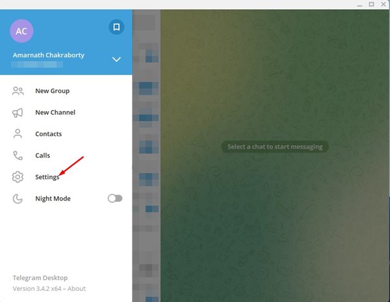Viewport: 390px width, 302px height.
Task: Open the About link
Action: [x=77, y=288]
